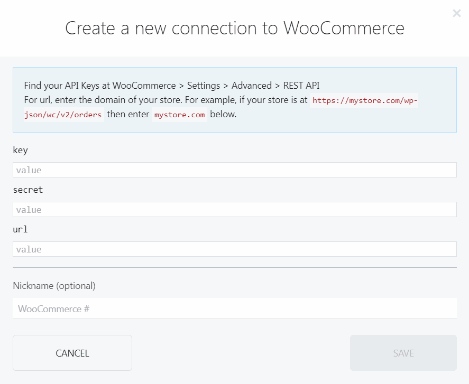Focus the secret value input field
The image size is (469, 384).
[x=235, y=210]
